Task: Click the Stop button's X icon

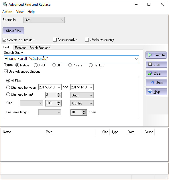Action: (150, 64)
